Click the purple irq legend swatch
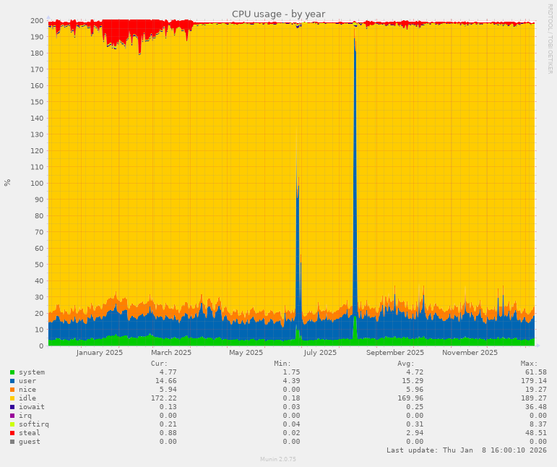The height and width of the screenshot is (467, 557). tap(12, 416)
